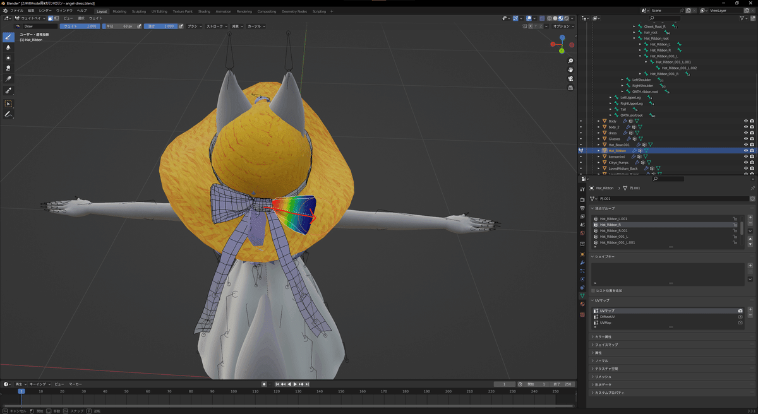This screenshot has height=414, width=758.
Task: Toggle camera view icon in viewport
Action: pos(570,79)
